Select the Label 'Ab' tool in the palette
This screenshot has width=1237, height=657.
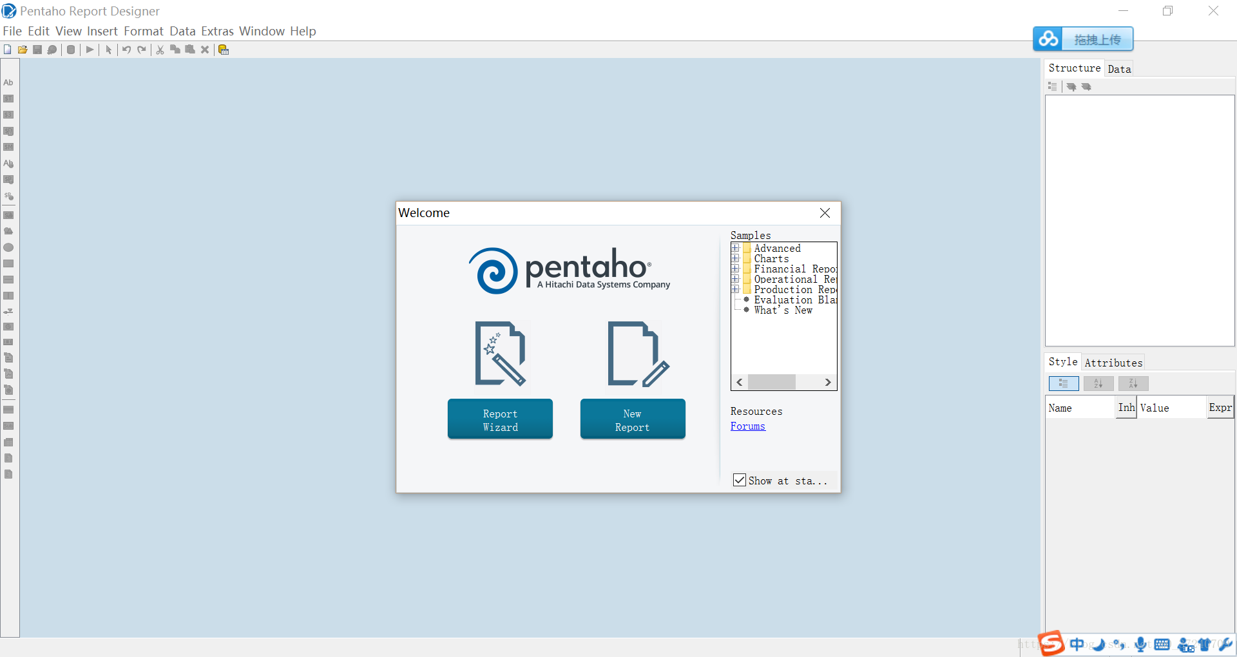coord(8,82)
